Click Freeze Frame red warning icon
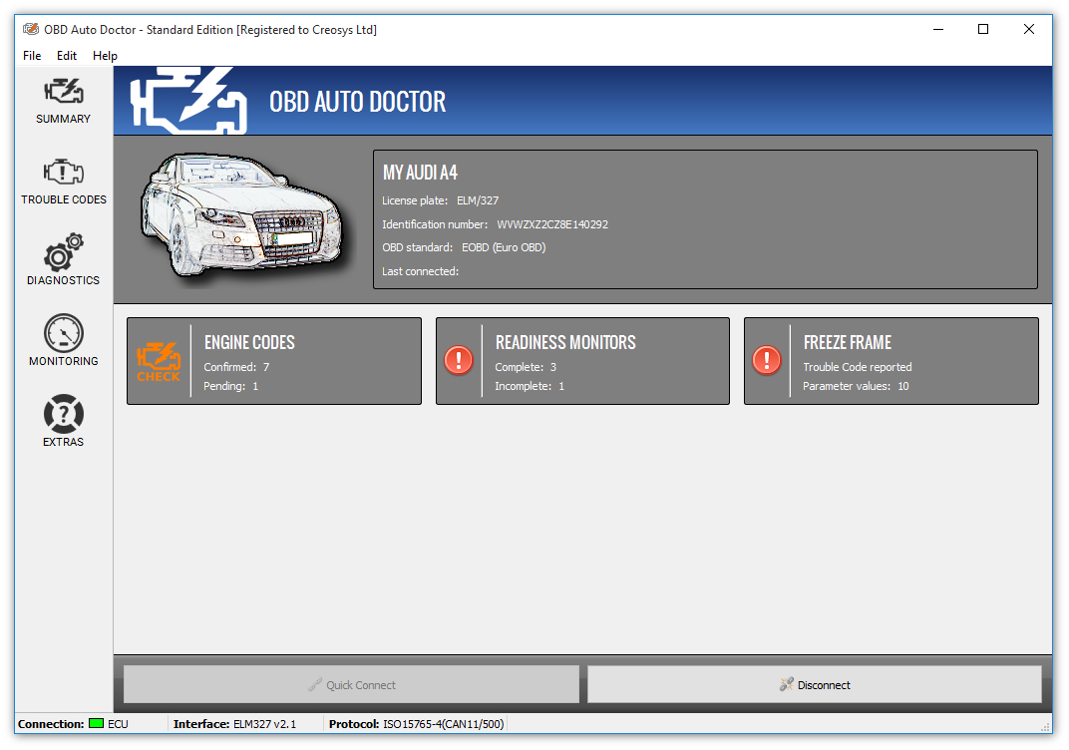 click(x=766, y=360)
